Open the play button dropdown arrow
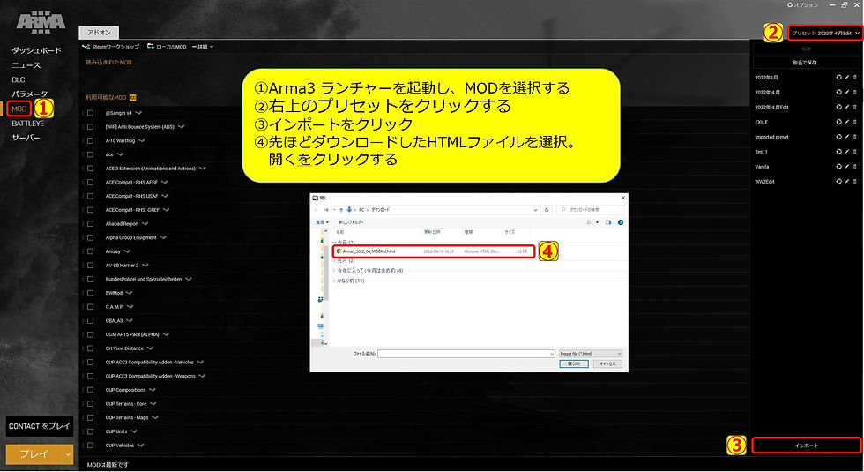The height and width of the screenshot is (472, 864). coord(69,454)
